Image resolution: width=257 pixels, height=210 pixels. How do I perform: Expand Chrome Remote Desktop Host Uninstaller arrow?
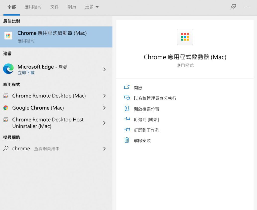tap(104, 123)
